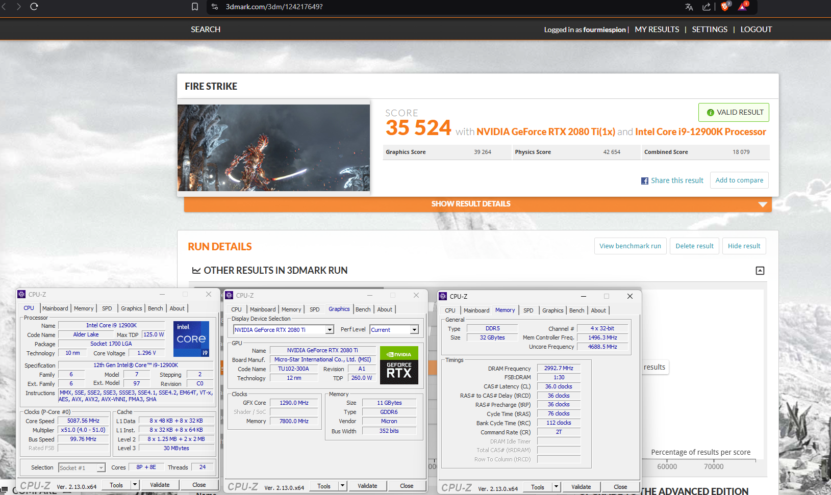Viewport: 831px width, 495px height.
Task: Click LOGOUT
Action: point(756,30)
